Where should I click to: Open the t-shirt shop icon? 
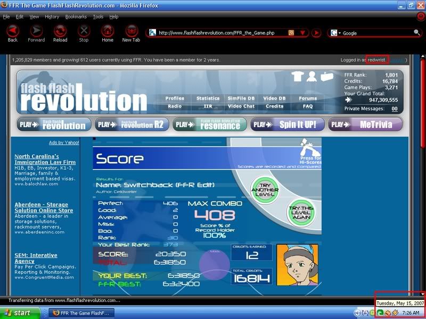tap(298, 77)
